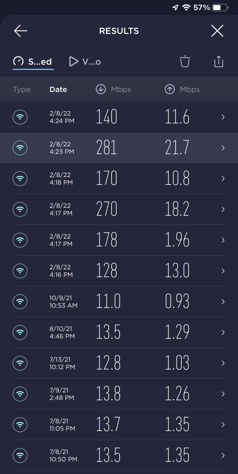Tap Wi-Fi icon of 4:18 PM result
This screenshot has height=474, width=238.
click(x=20, y=179)
